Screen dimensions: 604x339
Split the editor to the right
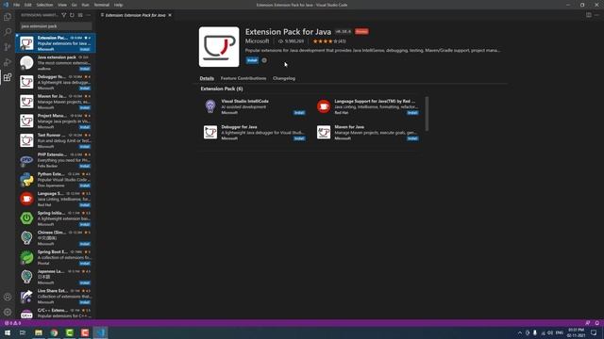click(x=589, y=15)
